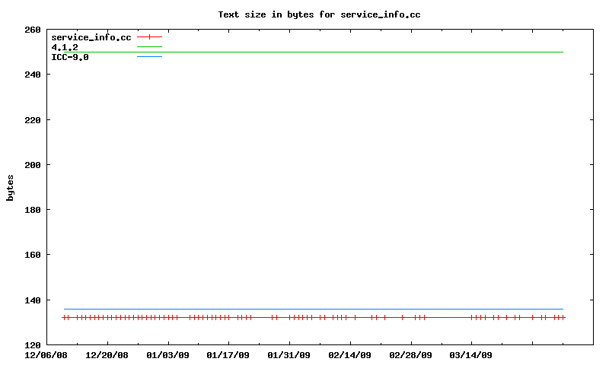
Task: Select the 02/14/09 date on x-axis
Action: [x=349, y=354]
